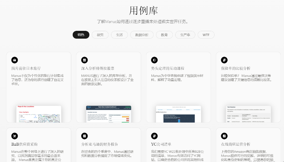Open the Trip Protection table thumbnail
This screenshot has width=284, height=162.
[x=248, y=114]
